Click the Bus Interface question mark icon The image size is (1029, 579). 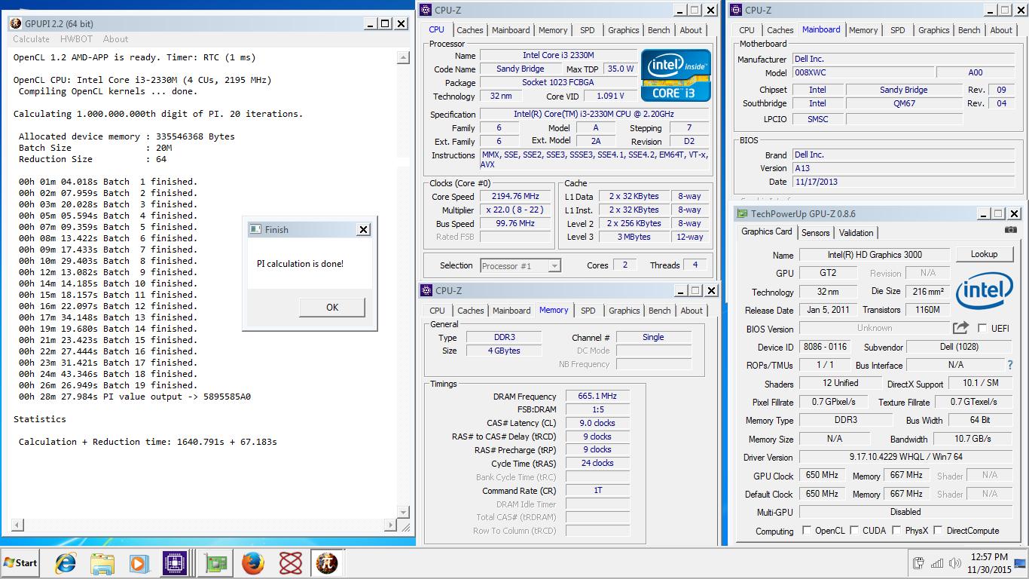click(1009, 365)
